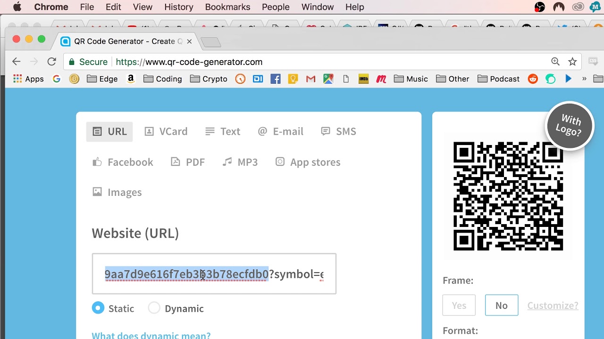This screenshot has width=604, height=339.
Task: Click the OBS recording menu bar icon
Action: point(540,7)
